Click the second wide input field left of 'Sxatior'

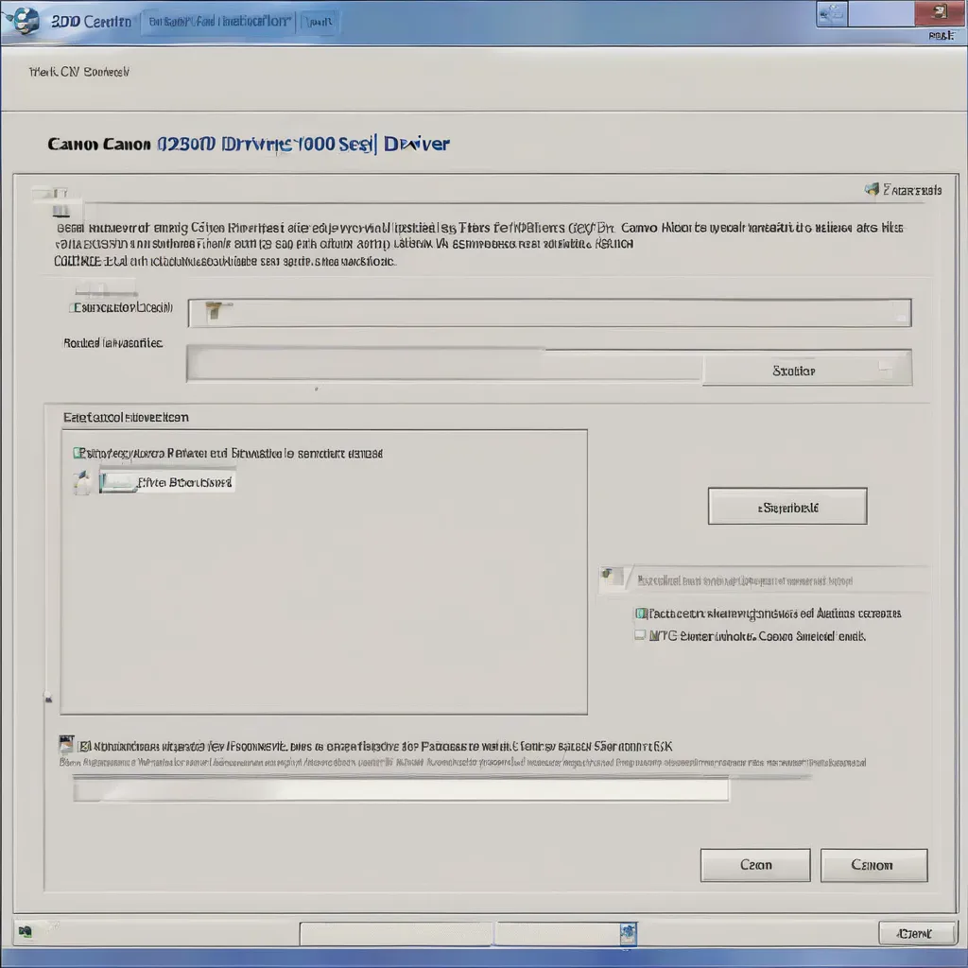pyautogui.click(x=444, y=365)
